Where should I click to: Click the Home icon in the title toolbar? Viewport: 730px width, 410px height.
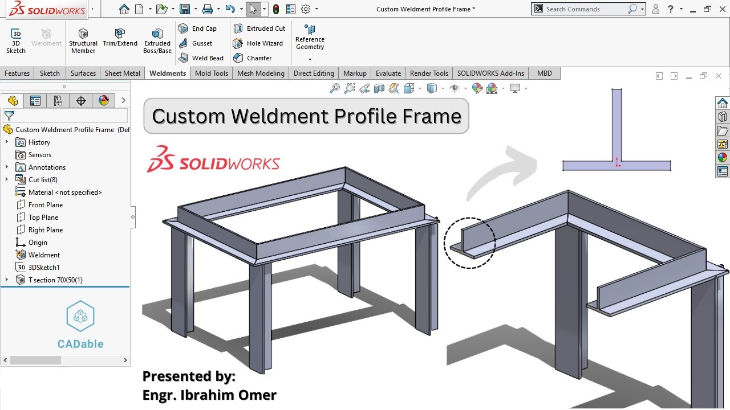(124, 9)
